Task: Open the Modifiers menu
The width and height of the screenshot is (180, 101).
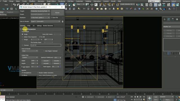Action: click(32, 1)
